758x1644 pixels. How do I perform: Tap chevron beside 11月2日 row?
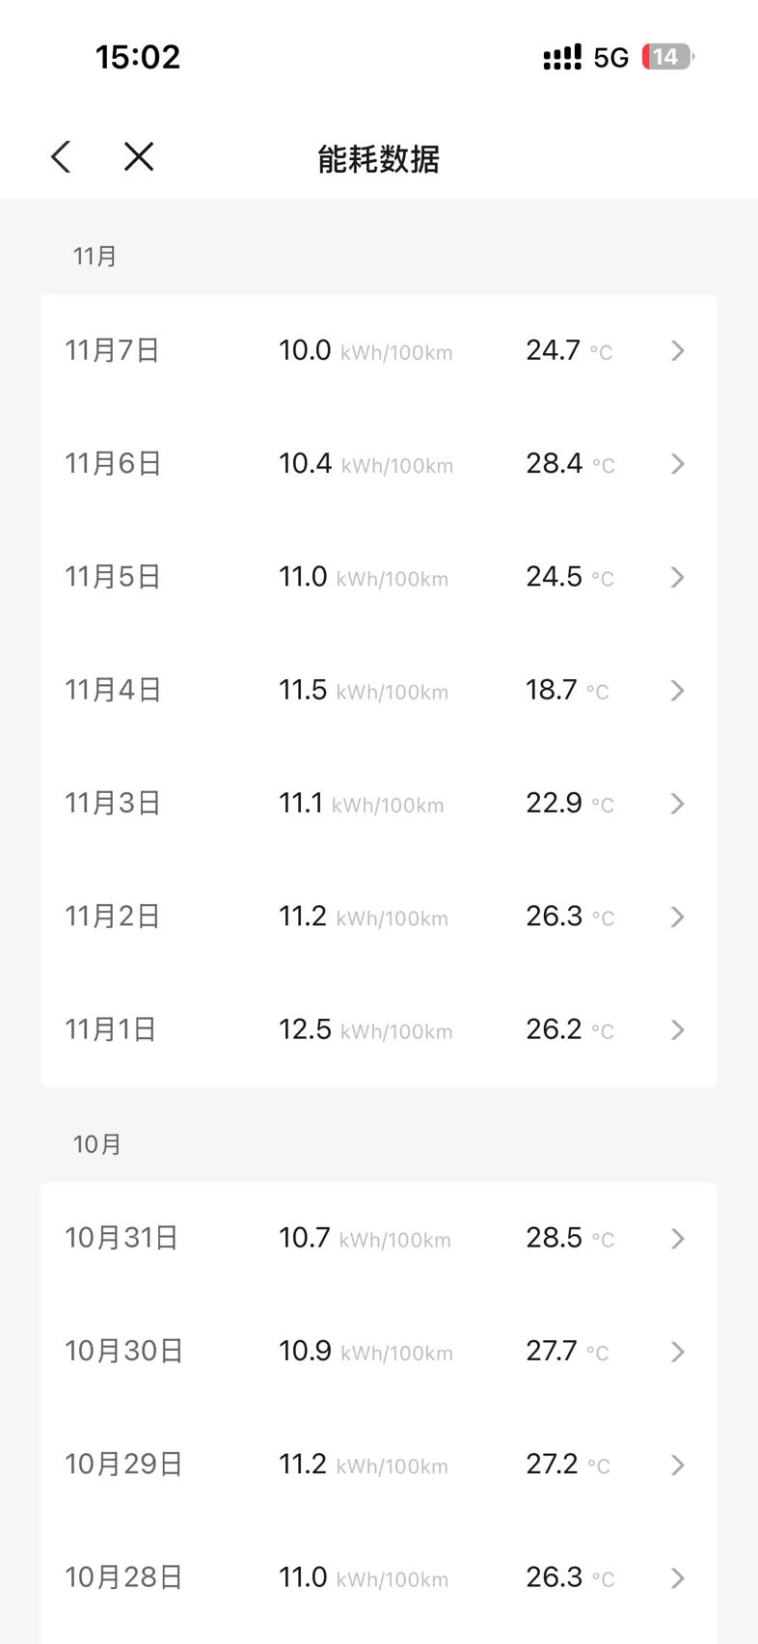(677, 917)
